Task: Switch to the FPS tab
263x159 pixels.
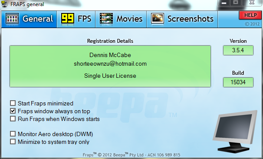Action: (x=76, y=19)
